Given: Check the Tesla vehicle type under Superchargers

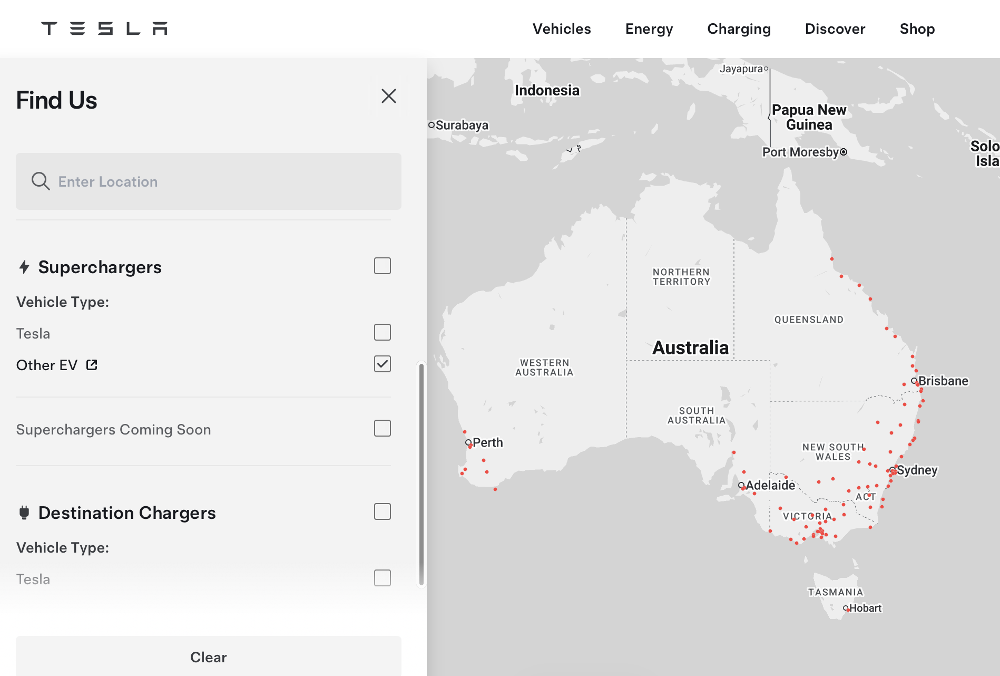Looking at the screenshot, I should coord(382,333).
